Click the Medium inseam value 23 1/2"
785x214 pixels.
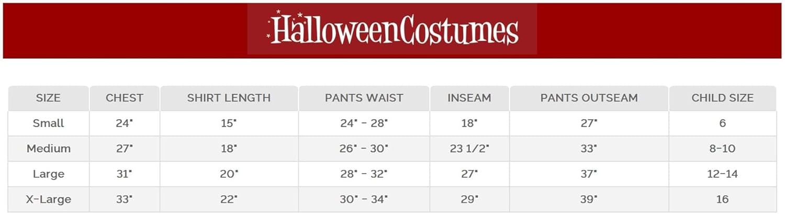pos(469,149)
